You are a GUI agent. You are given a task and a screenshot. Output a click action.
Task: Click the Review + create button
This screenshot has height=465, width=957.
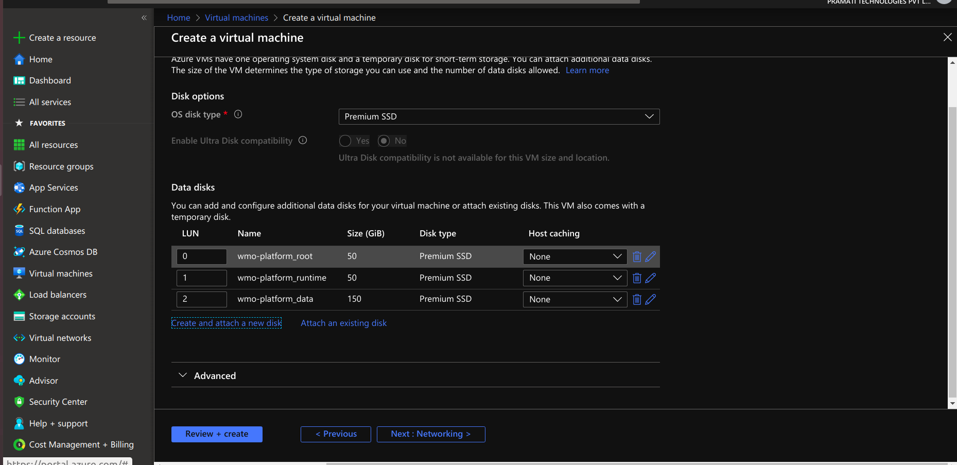tap(217, 434)
